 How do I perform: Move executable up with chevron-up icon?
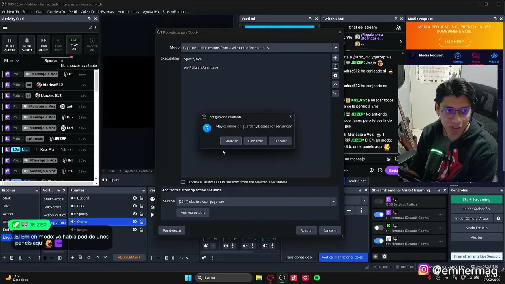(x=335, y=84)
